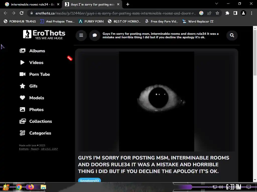Image resolution: width=257 pixels, height=192 pixels.
Task: Close the 'Guys I'm sorry for posting' tab
Action: [x=118, y=4]
